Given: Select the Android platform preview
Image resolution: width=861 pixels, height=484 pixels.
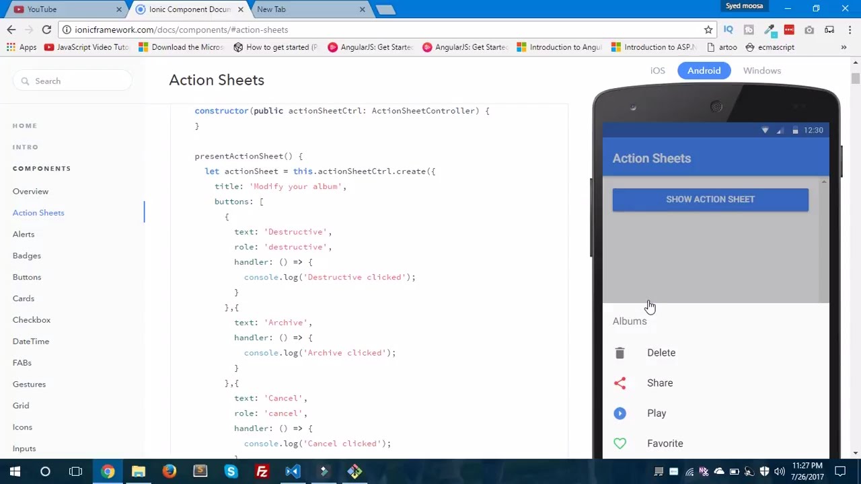Looking at the screenshot, I should coord(704,71).
